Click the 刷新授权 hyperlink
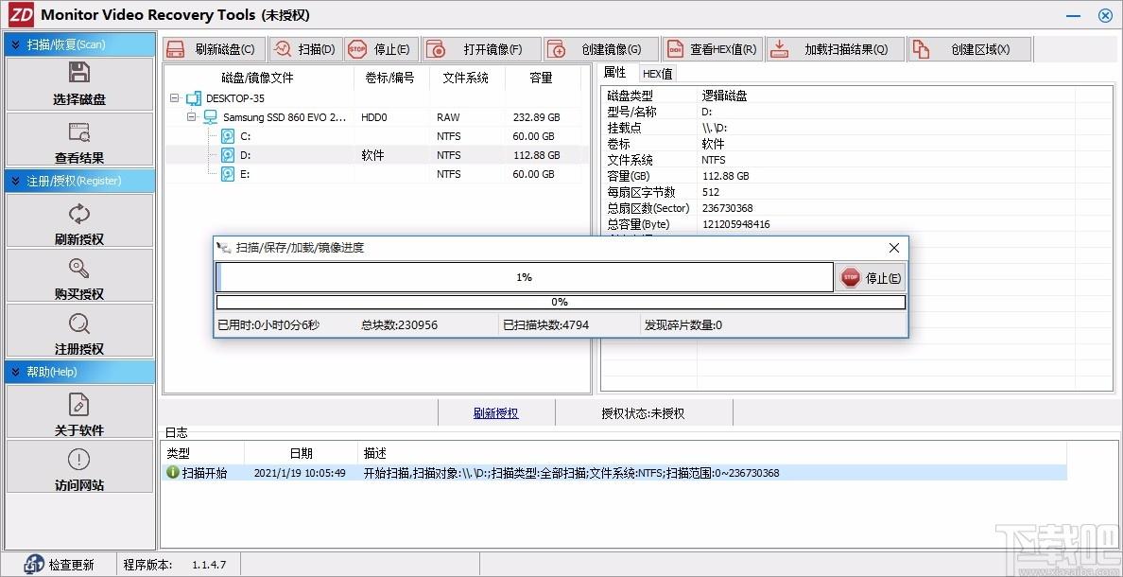1123x577 pixels. (495, 413)
